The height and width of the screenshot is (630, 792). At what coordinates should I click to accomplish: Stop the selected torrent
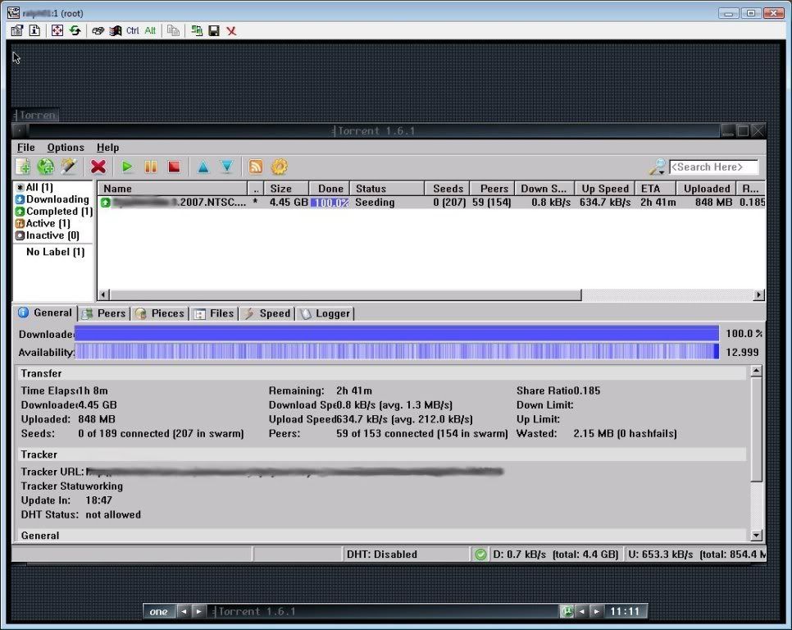pos(175,167)
